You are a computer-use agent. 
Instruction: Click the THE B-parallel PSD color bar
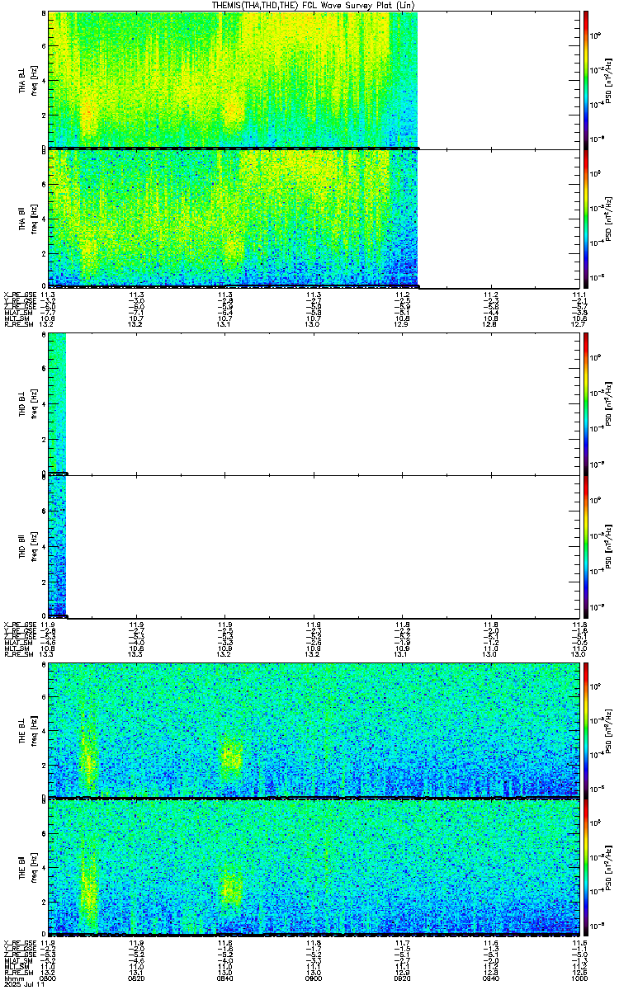coord(585,867)
